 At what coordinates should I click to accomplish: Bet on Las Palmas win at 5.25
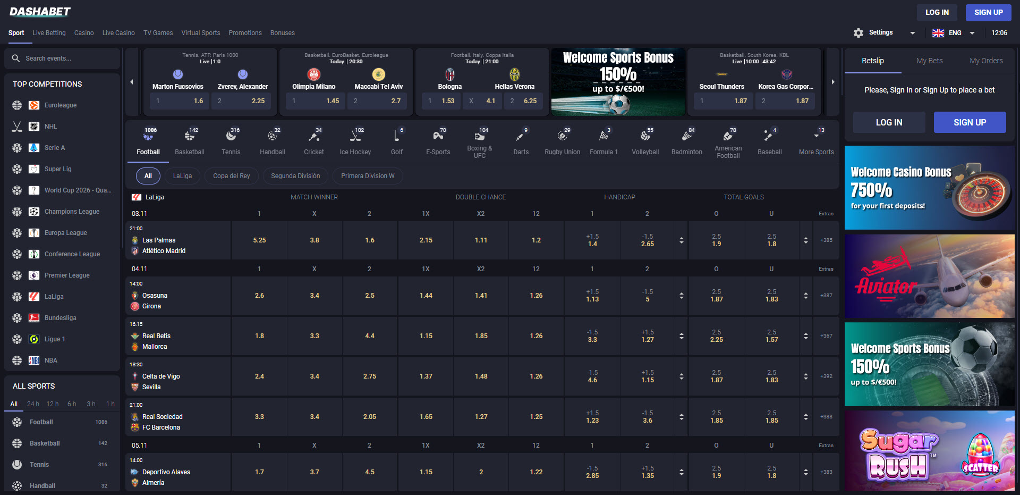(259, 240)
